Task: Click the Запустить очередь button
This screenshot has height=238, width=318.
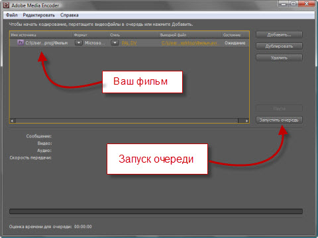Action: click(279, 120)
